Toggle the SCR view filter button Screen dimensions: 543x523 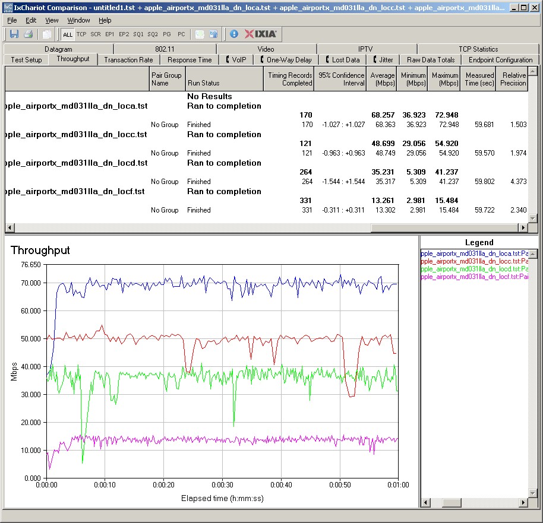click(x=96, y=34)
